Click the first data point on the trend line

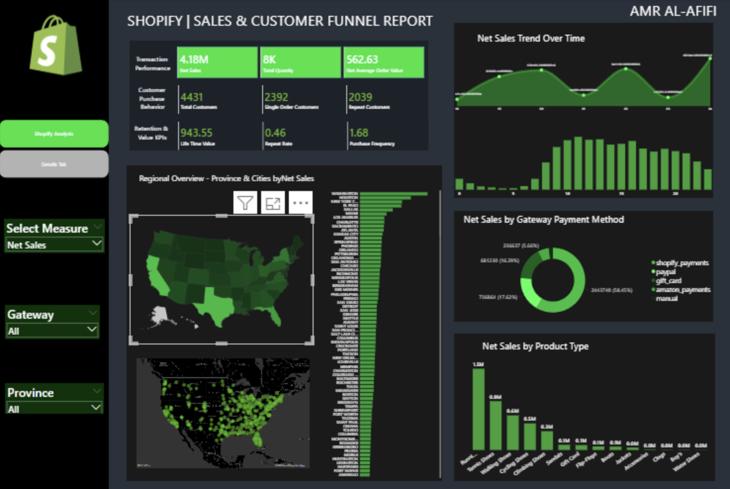coord(457,99)
